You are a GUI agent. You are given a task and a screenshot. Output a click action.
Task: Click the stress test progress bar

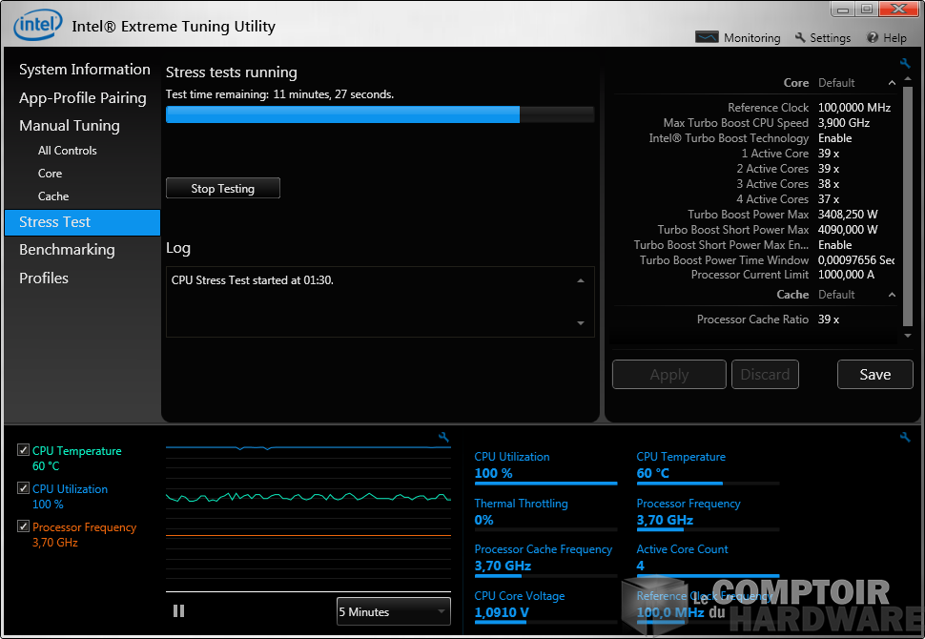coord(380,115)
